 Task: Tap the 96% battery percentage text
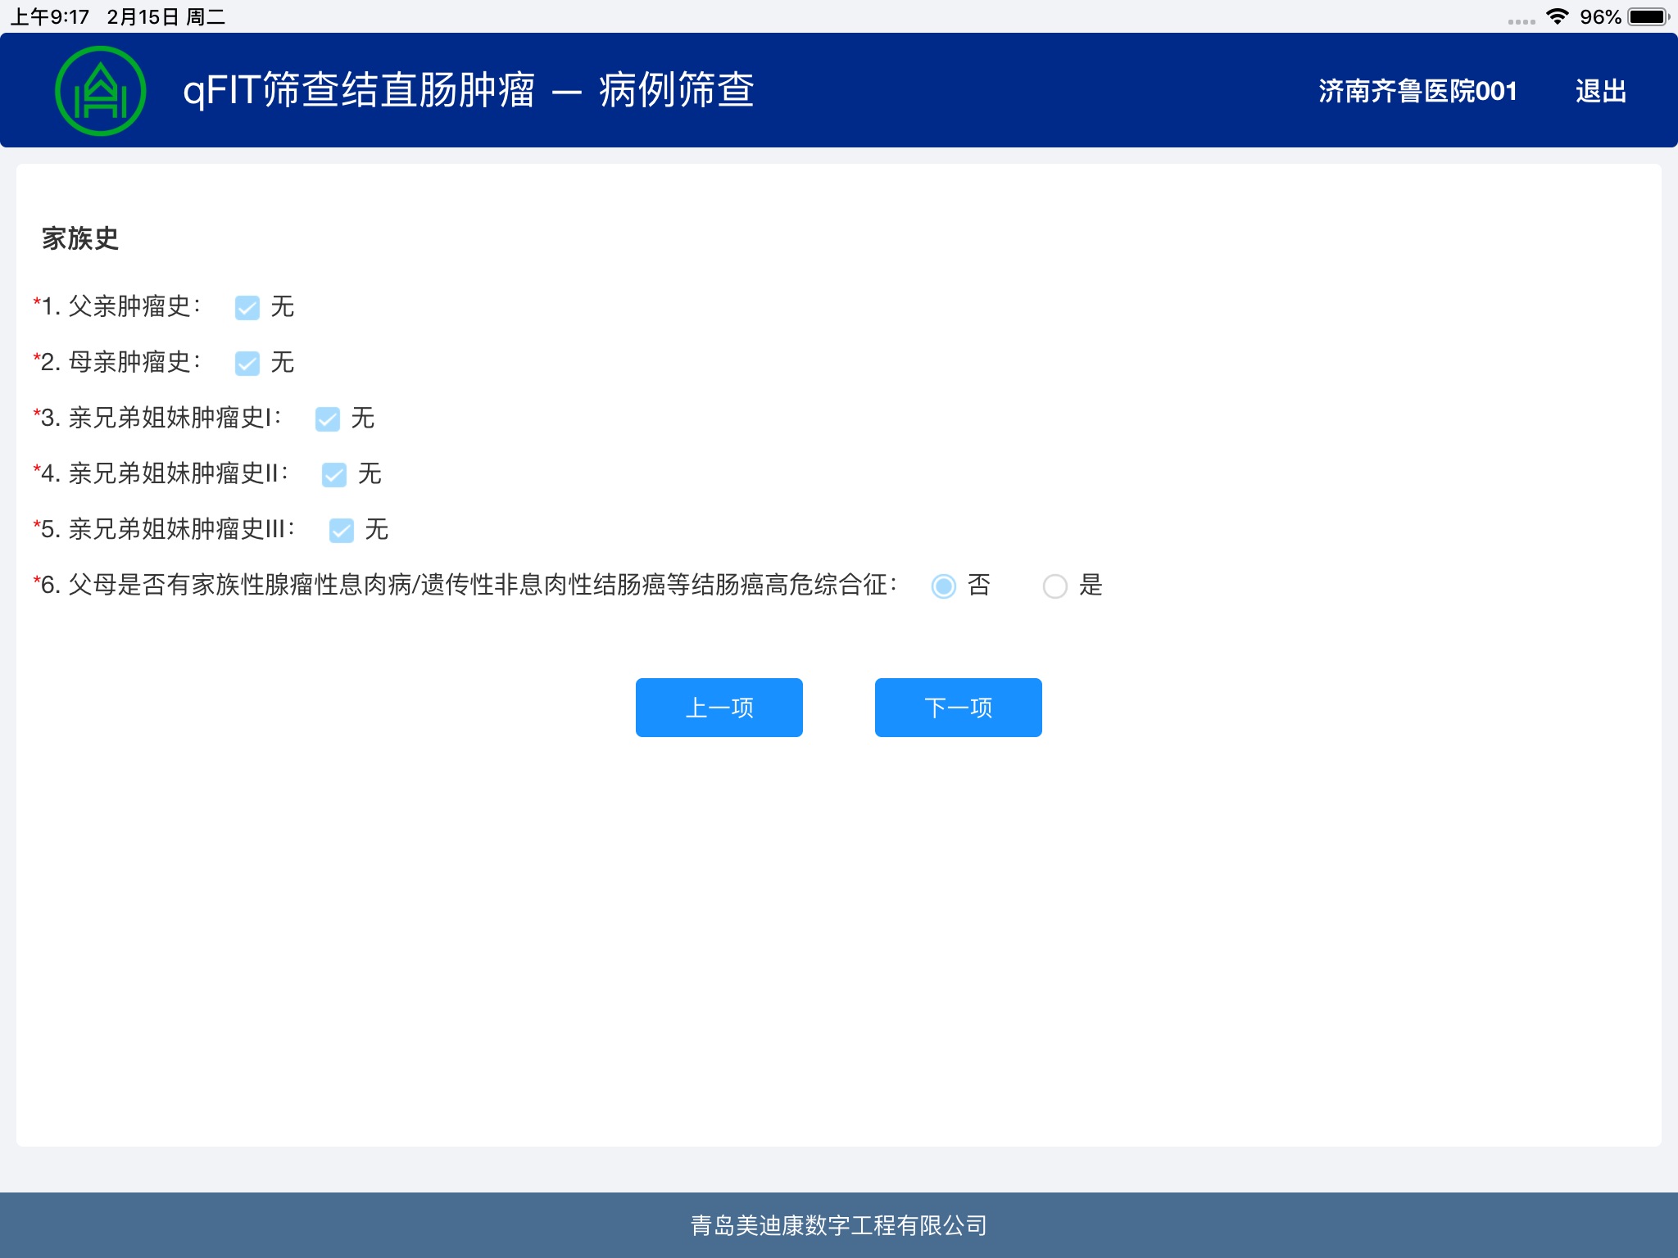click(x=1600, y=17)
